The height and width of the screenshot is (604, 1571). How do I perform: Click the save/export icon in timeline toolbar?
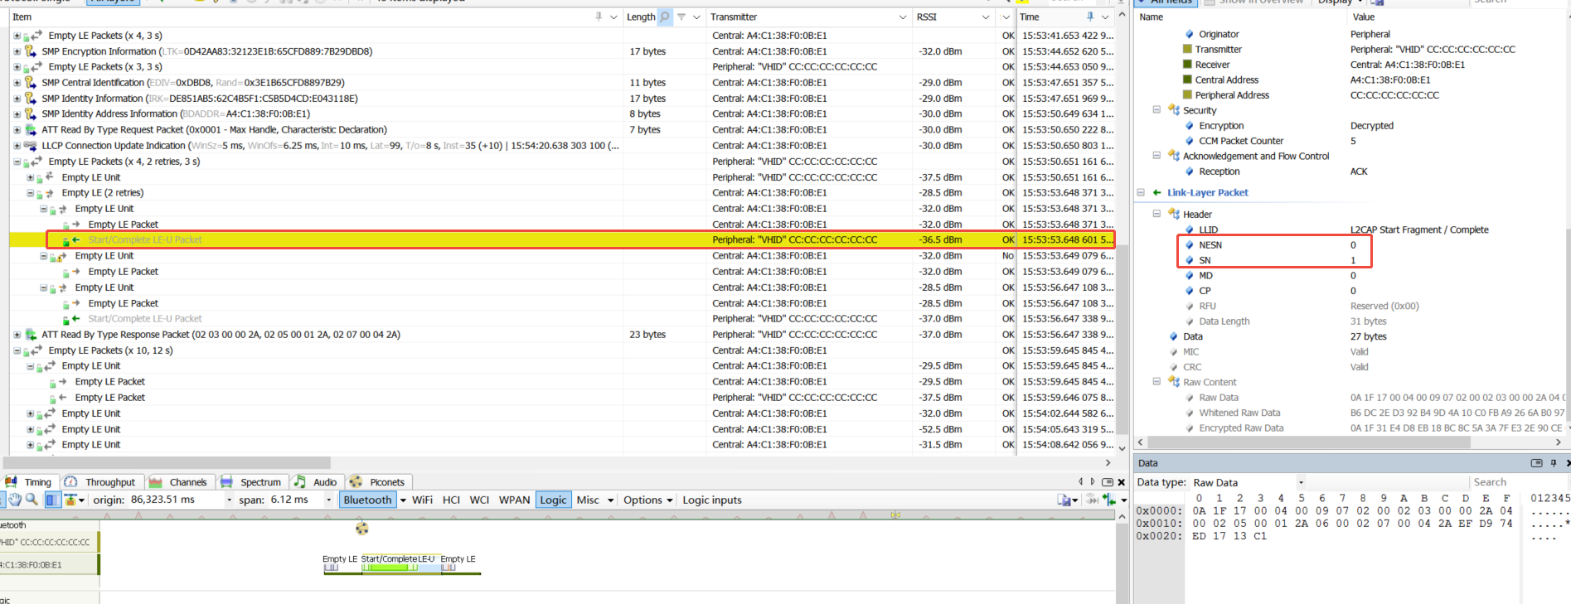(x=1064, y=500)
